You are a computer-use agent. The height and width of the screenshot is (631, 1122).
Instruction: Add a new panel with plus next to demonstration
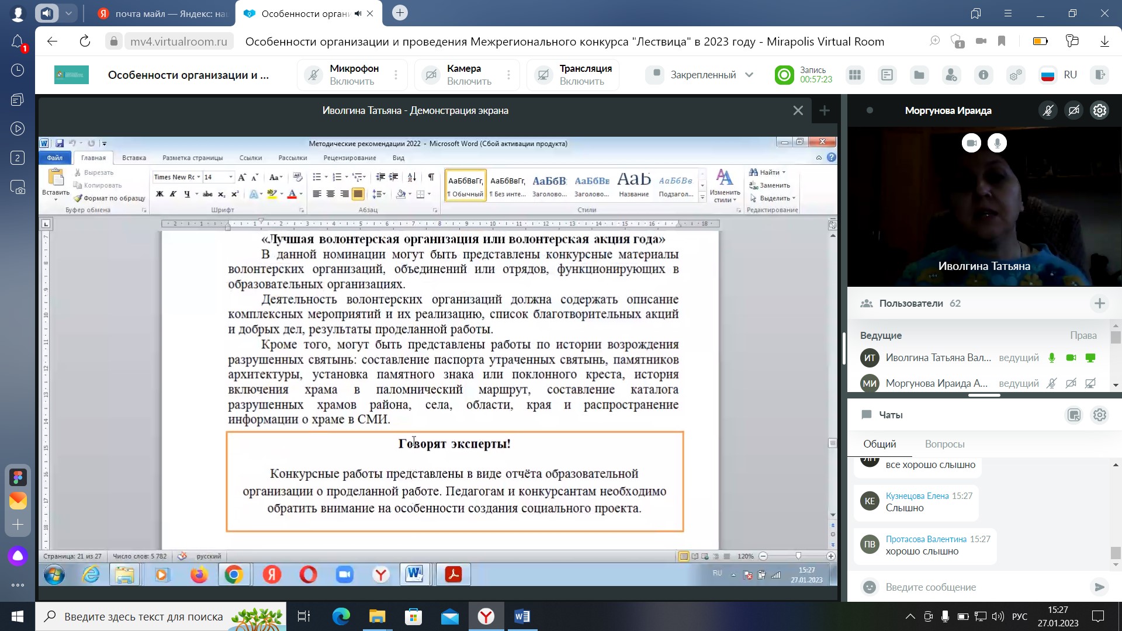click(825, 110)
